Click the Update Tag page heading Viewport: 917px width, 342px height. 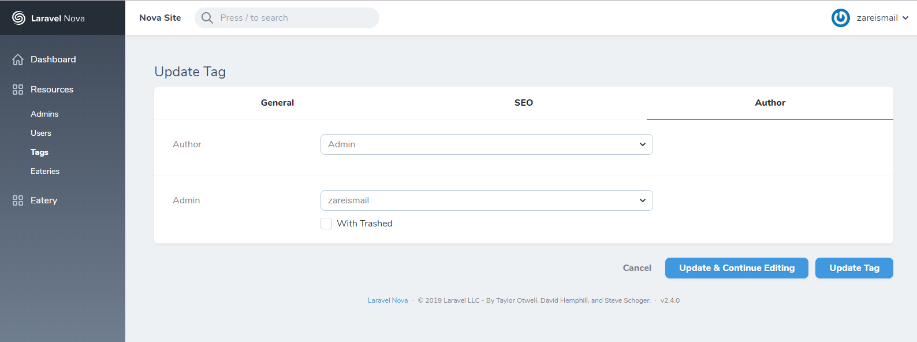click(190, 72)
